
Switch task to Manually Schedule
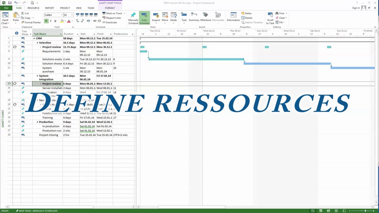click(x=133, y=18)
